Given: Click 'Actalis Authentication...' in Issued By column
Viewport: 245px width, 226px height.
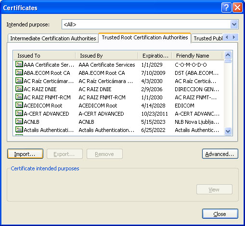Looking at the screenshot, I should click(x=106, y=130).
